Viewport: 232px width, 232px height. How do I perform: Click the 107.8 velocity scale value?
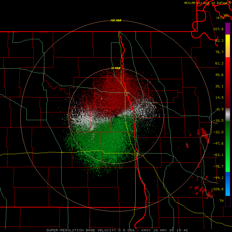218,29
